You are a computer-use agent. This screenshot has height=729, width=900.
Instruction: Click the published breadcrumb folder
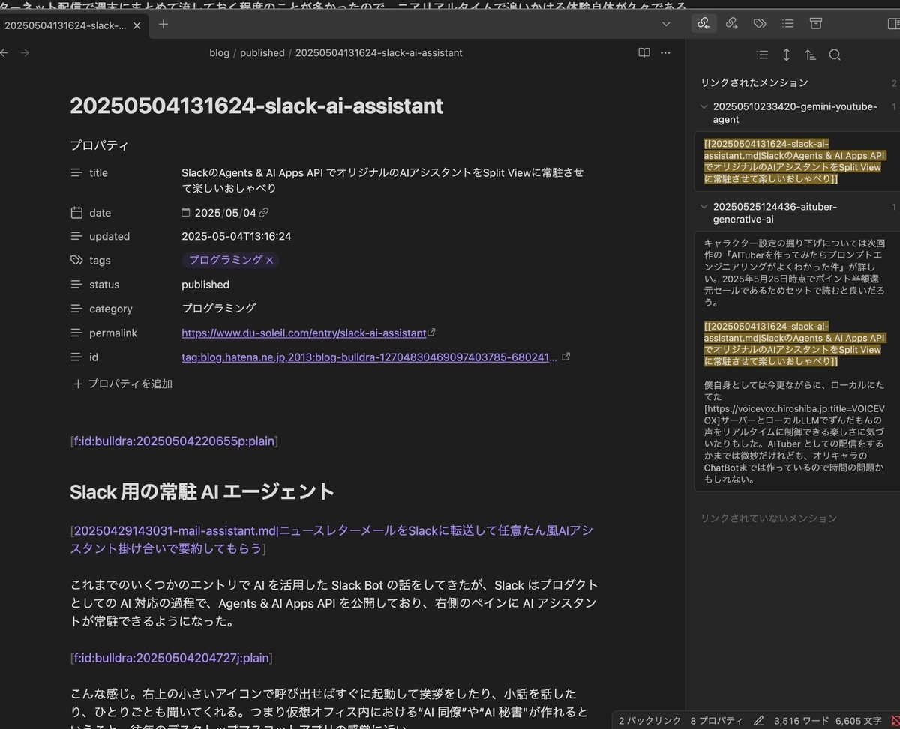point(262,53)
